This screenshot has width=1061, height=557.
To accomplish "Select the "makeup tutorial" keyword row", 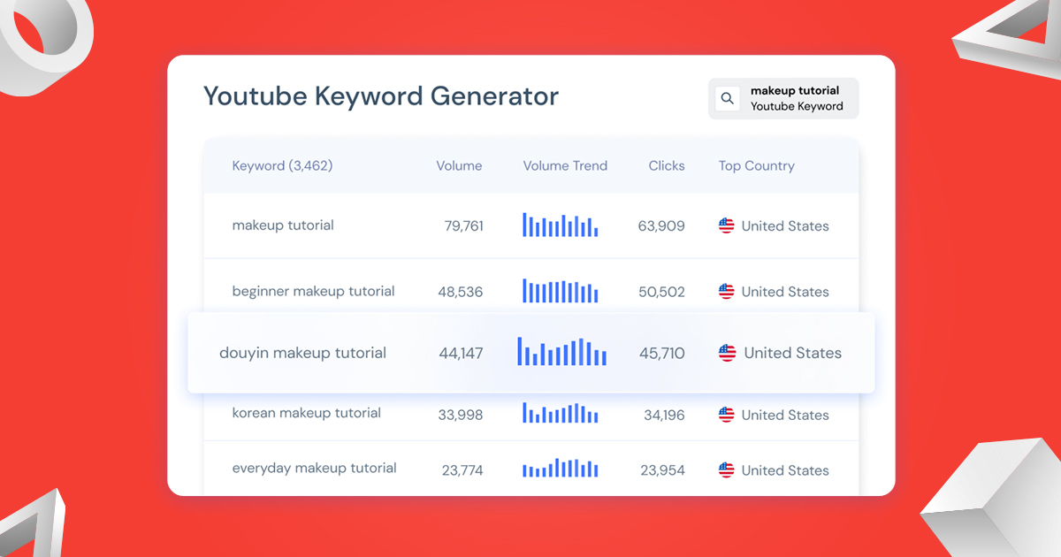I will [283, 225].
